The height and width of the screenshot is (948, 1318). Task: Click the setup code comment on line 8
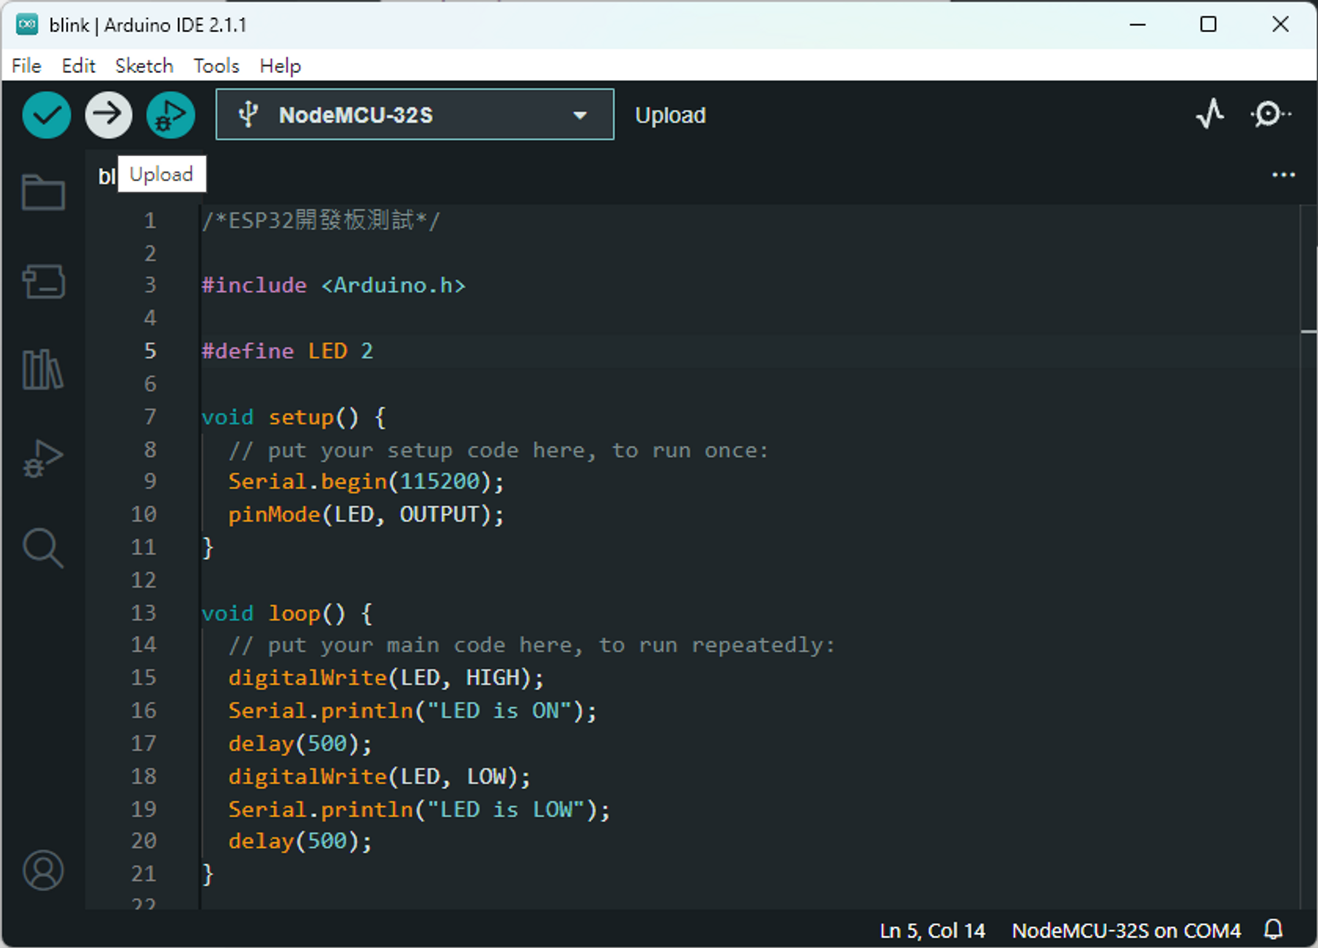pyautogui.click(x=498, y=450)
